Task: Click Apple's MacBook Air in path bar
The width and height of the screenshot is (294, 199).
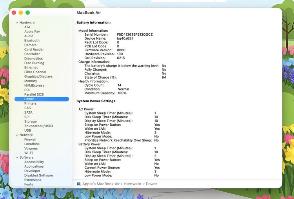Action: [101, 184]
